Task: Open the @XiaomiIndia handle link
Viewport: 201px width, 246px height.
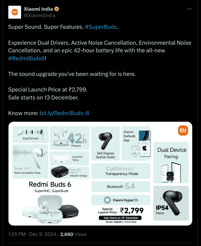Action: (39, 15)
